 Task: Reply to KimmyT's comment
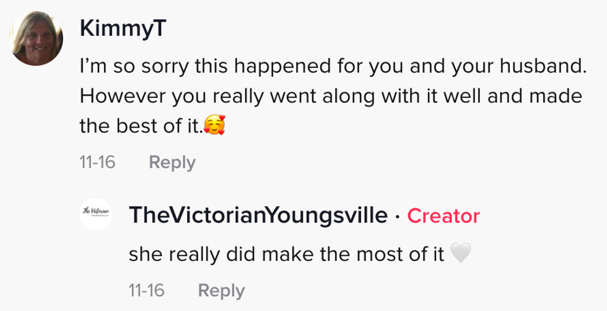(172, 163)
